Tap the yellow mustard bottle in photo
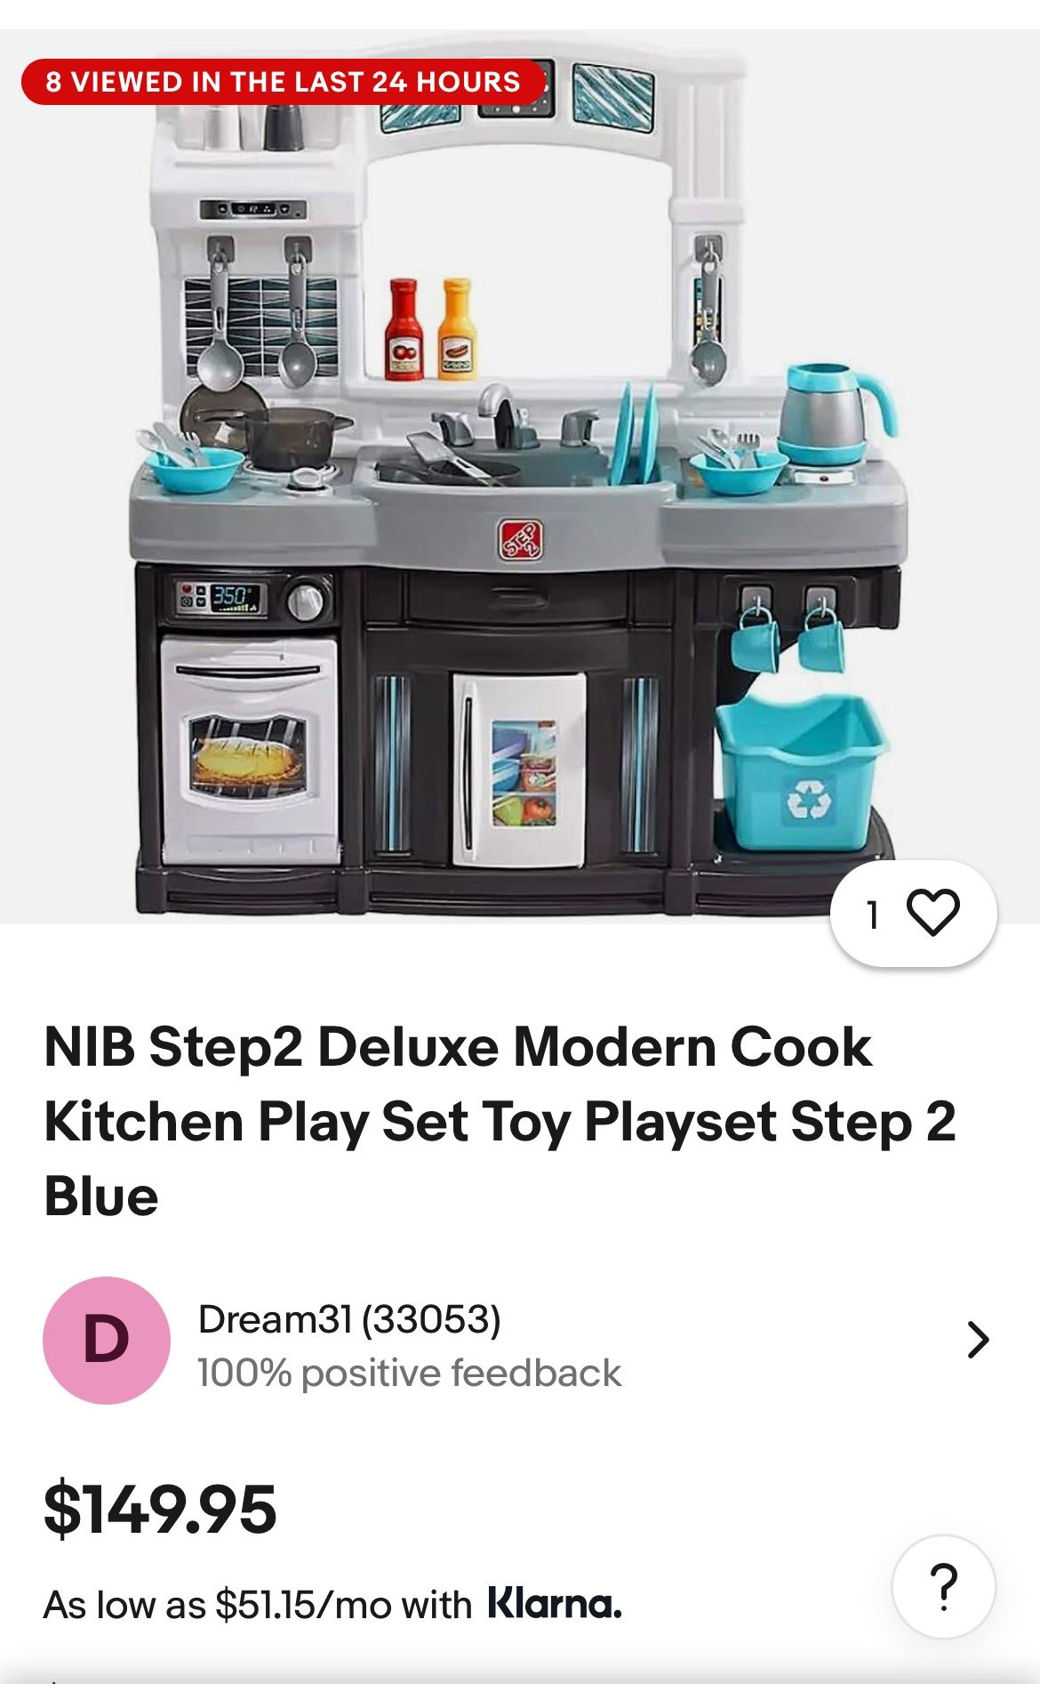1040x1684 pixels. [x=457, y=330]
